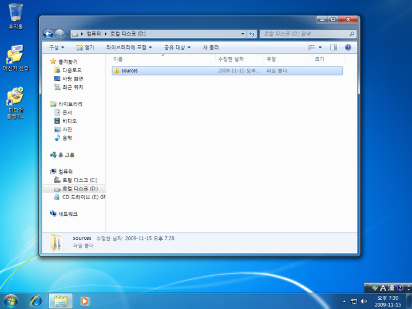Click the Windows Explorer taskbar button
The width and height of the screenshot is (412, 309).
point(61,301)
